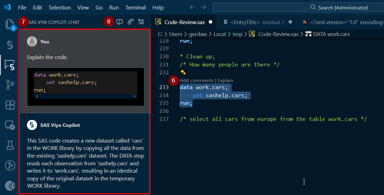Go back with the left arrow

coord(192,7)
